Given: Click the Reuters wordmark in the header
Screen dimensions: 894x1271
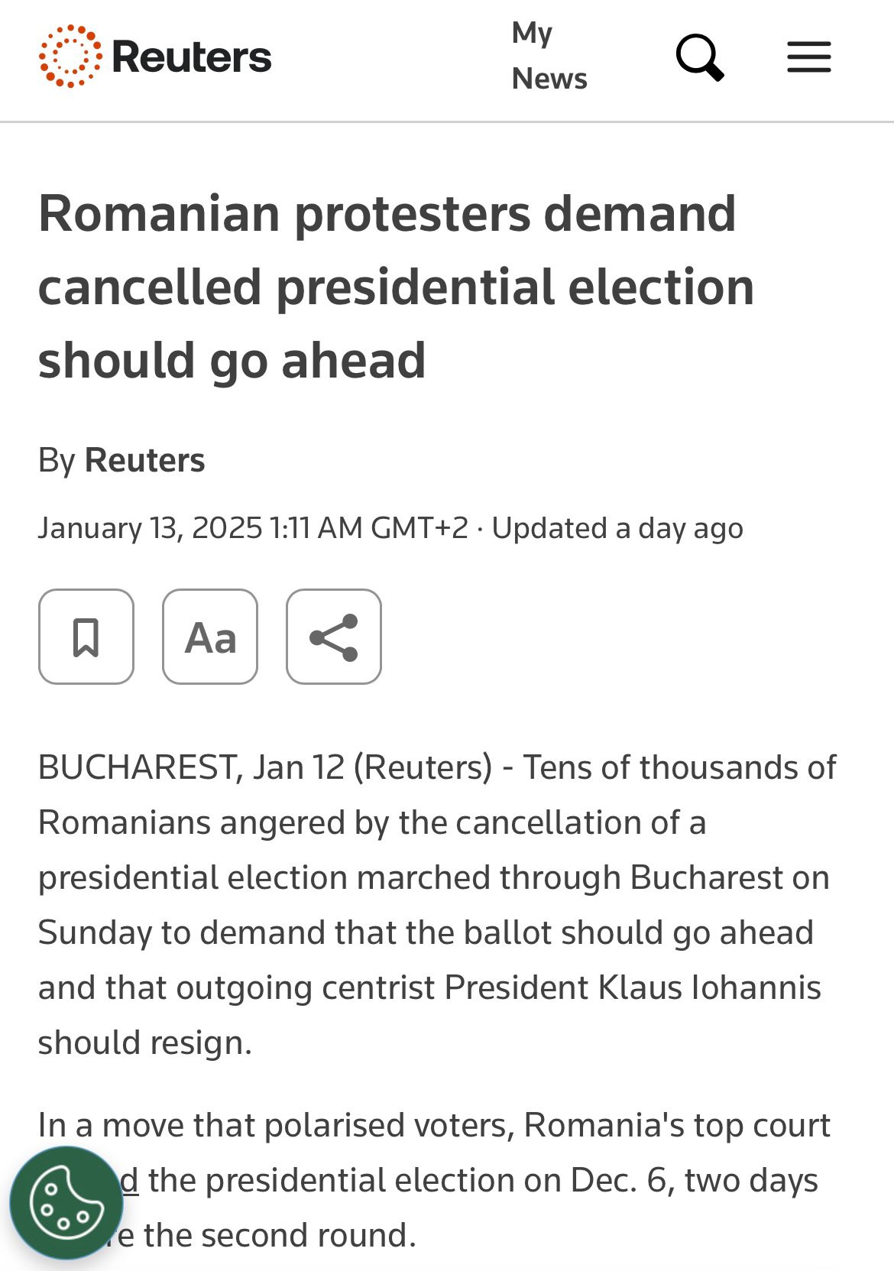Looking at the screenshot, I should point(191,57).
